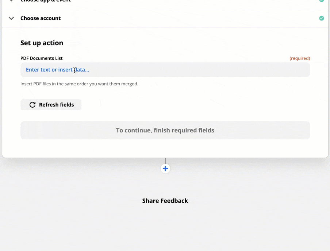Click the blue plus icon to add a step
This screenshot has width=330, height=251.
(165, 169)
